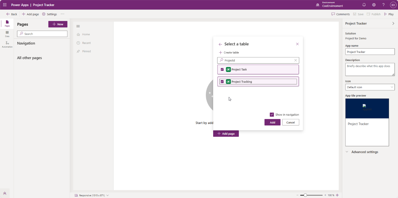Viewport: 398px width, 198px height.
Task: Cancel the table selection dialog
Action: click(291, 122)
